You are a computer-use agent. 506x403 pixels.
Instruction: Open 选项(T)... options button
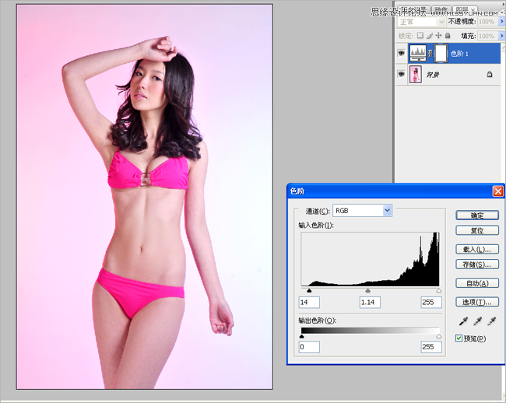(x=477, y=302)
